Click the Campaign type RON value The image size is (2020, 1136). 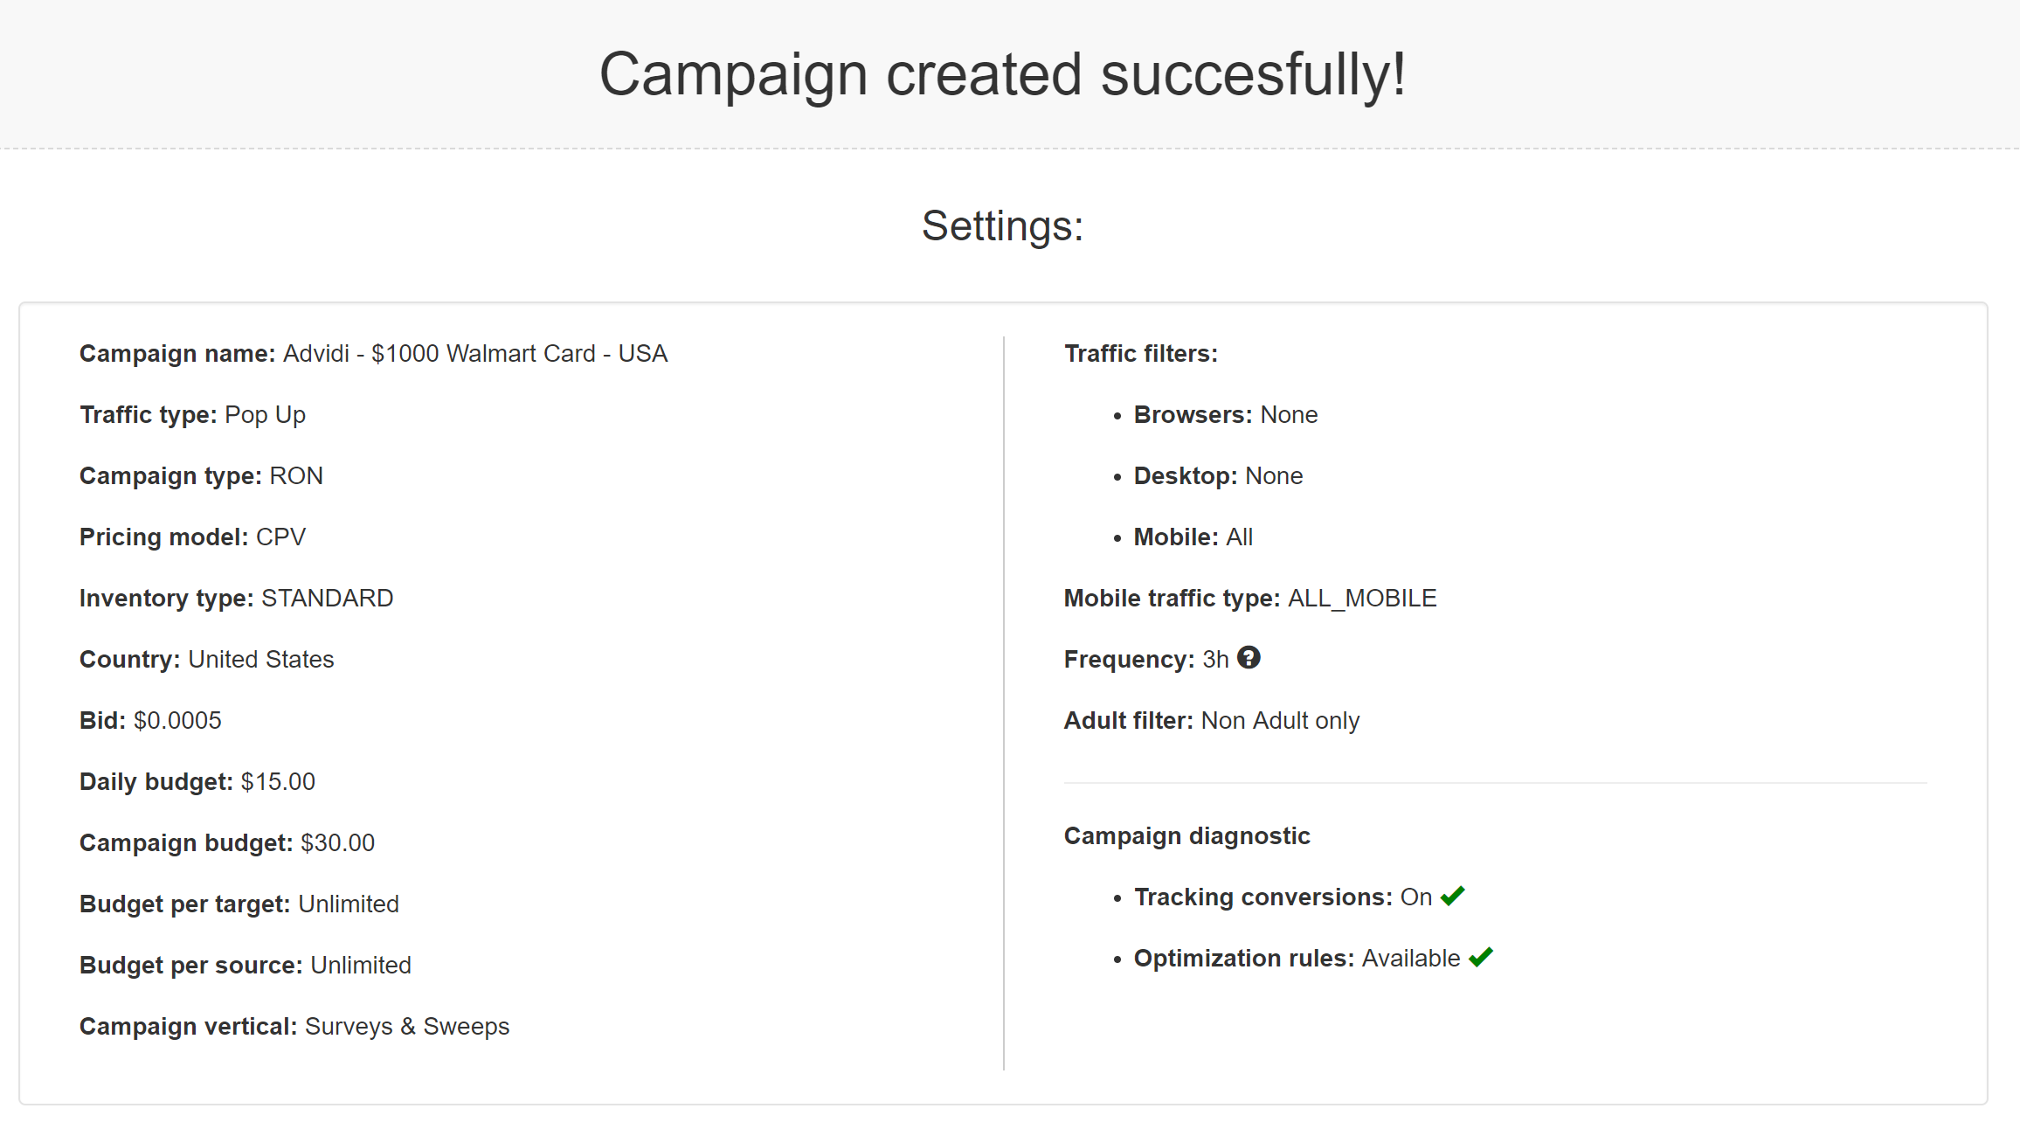point(296,476)
